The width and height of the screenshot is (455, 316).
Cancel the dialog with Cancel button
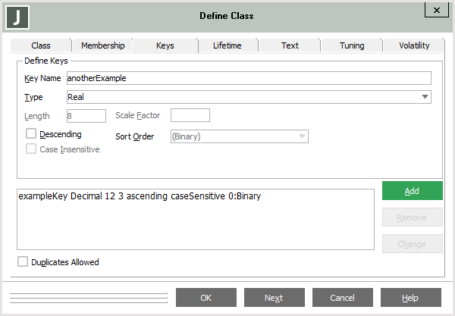342,298
